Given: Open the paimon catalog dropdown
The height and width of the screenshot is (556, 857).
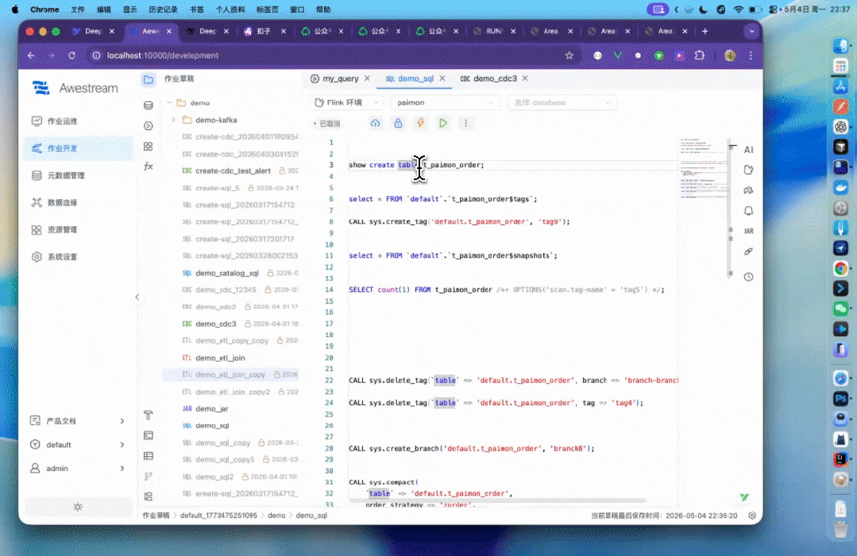Looking at the screenshot, I should pyautogui.click(x=445, y=102).
